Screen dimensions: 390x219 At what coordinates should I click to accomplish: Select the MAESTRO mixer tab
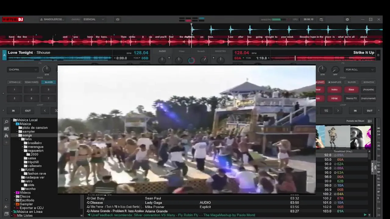click(220, 51)
